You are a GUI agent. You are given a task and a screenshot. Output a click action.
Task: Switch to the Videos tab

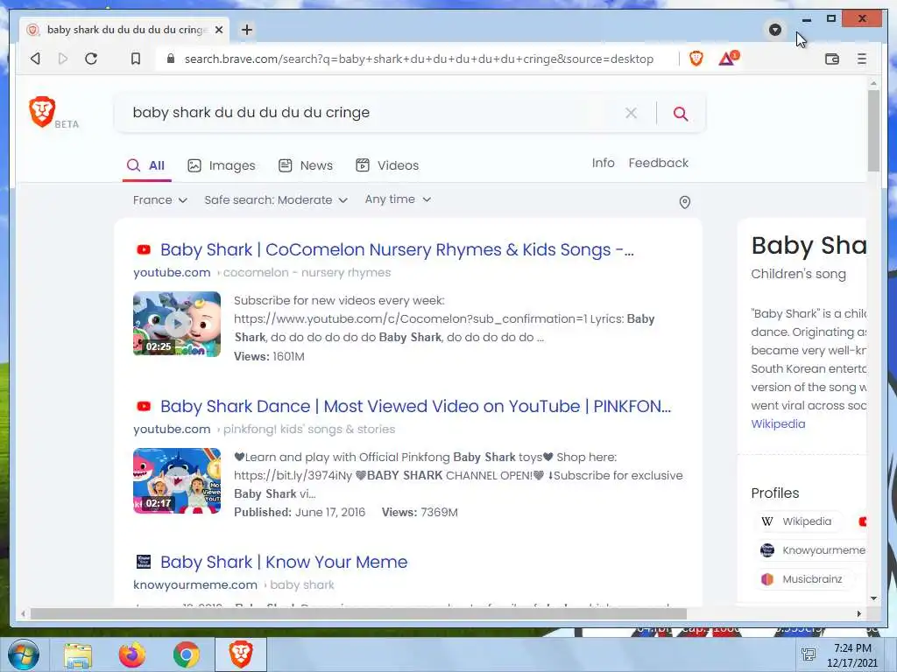click(387, 165)
